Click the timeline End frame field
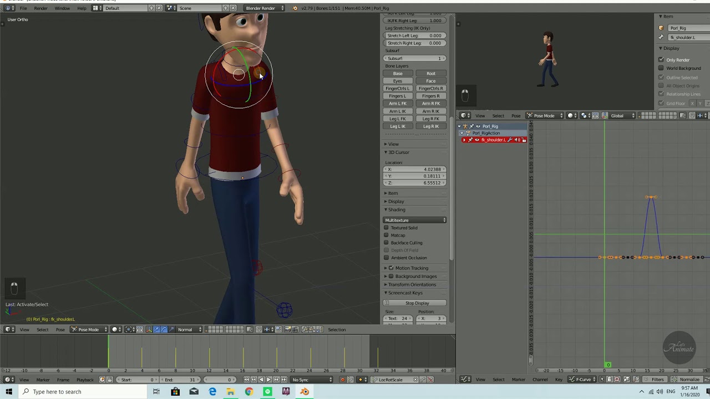 pos(180,380)
